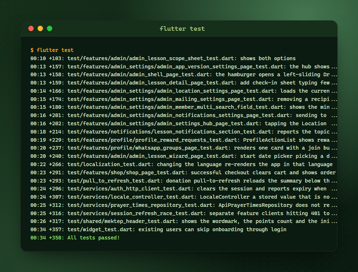Select the locale_controller_test.dart line

(184, 197)
